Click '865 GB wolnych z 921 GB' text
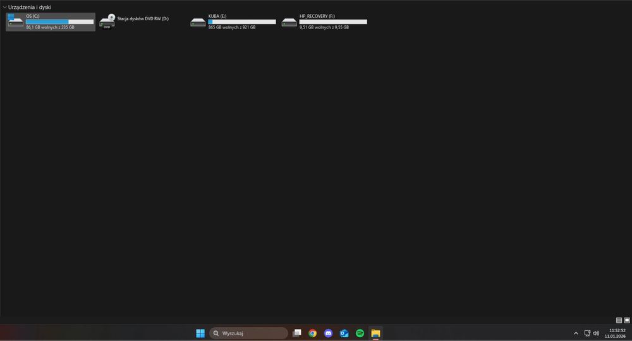This screenshot has height=341, width=632. (232, 27)
